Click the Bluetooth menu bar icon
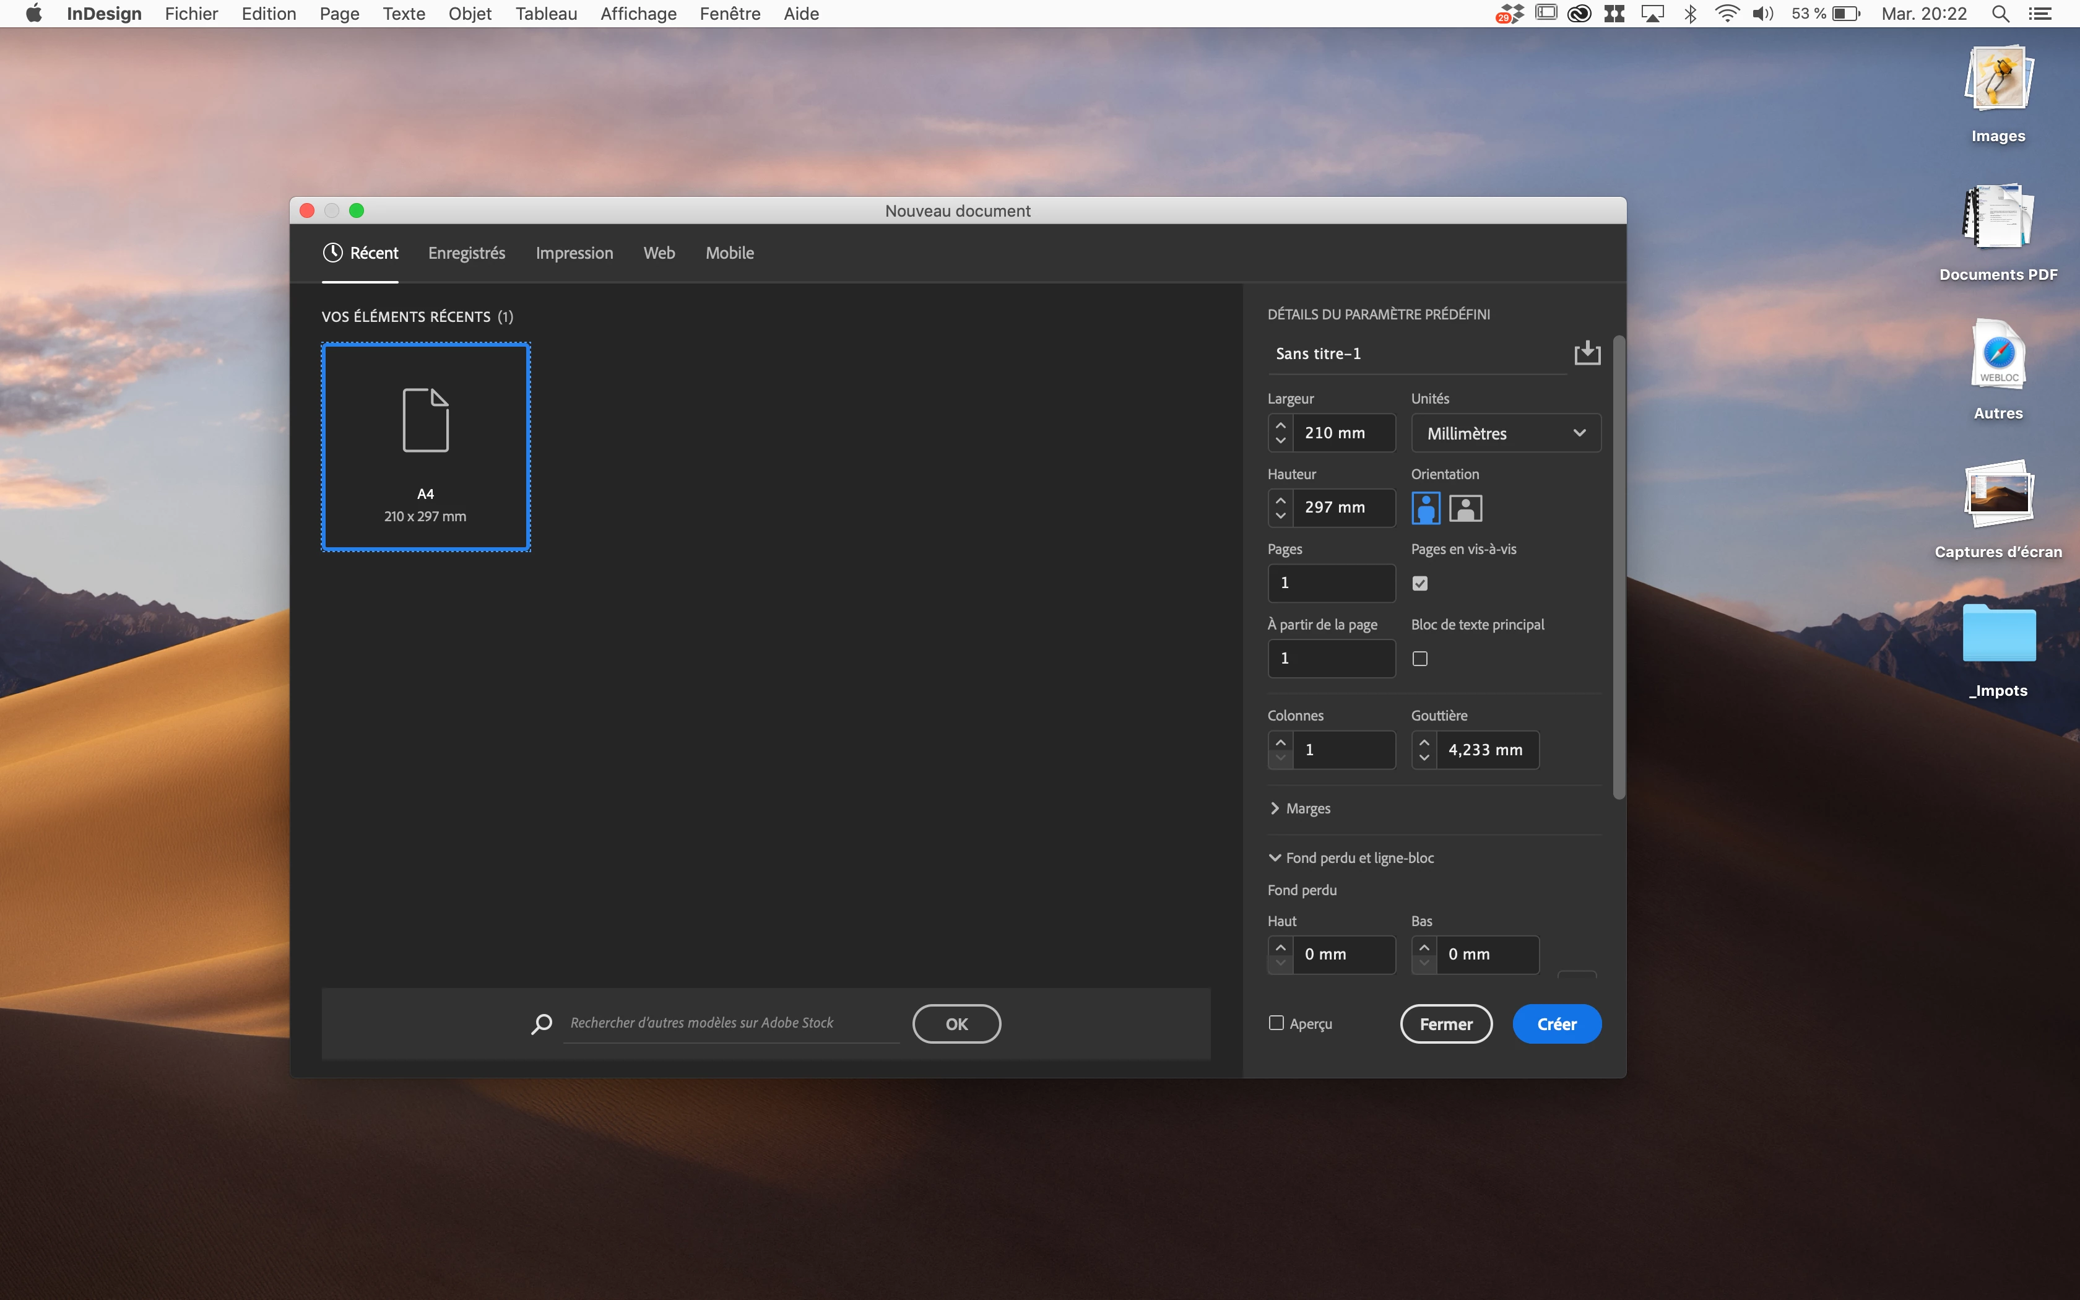The image size is (2080, 1300). coord(1690,14)
